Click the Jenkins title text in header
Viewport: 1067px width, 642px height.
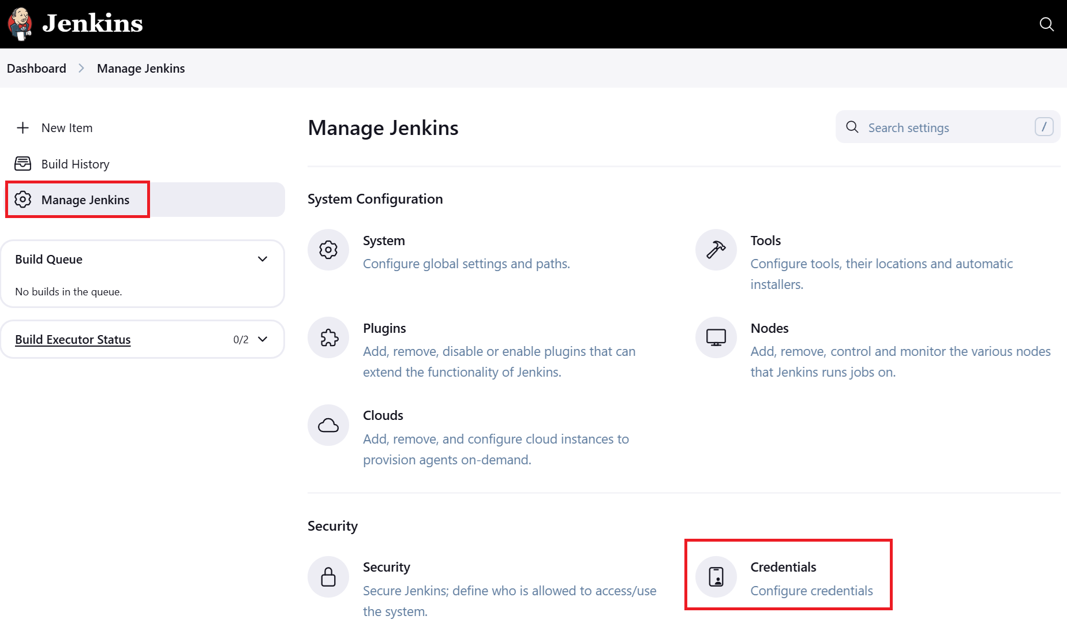(92, 24)
